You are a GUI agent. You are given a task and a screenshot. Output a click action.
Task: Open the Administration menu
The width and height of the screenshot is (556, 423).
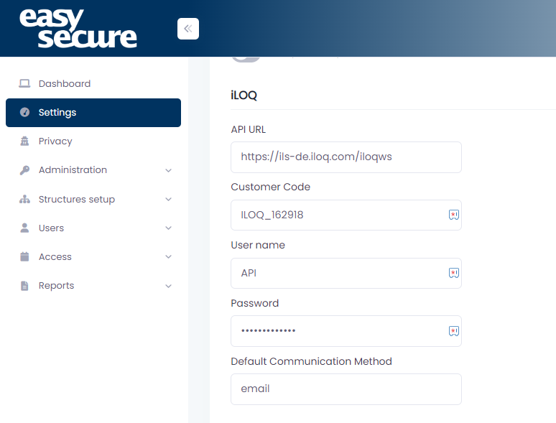[x=93, y=170]
